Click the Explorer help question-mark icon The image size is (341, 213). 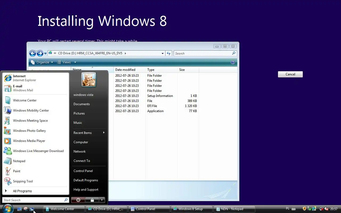(233, 62)
